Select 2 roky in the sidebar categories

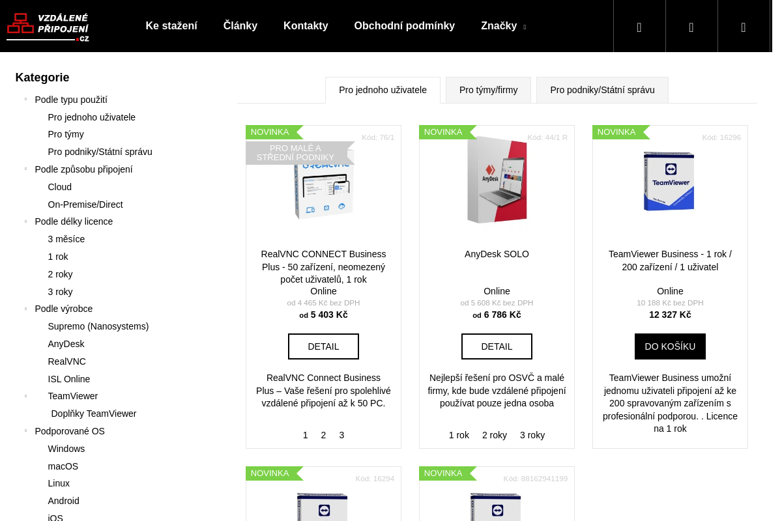(x=61, y=274)
